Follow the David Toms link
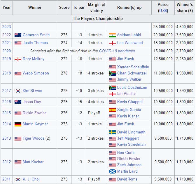 pyautogui.click(x=127, y=179)
